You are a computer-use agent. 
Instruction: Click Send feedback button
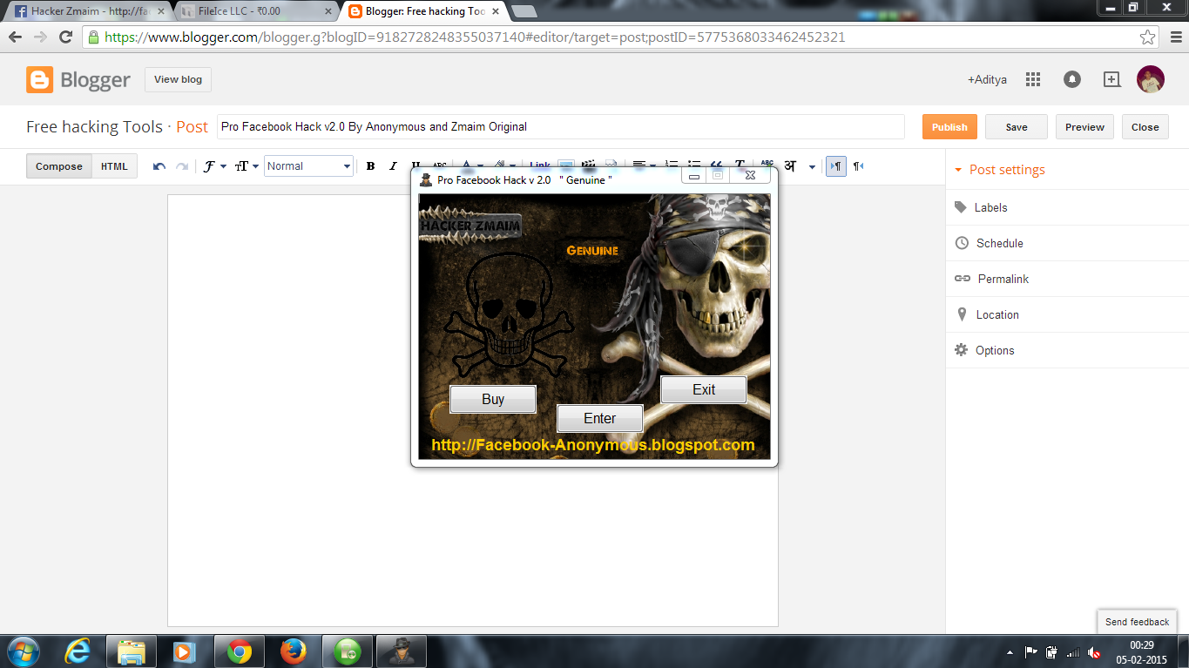pyautogui.click(x=1137, y=622)
